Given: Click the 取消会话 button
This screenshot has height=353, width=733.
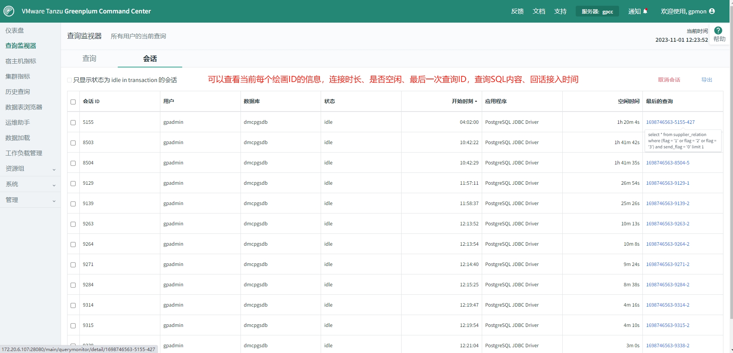Looking at the screenshot, I should click(x=668, y=80).
